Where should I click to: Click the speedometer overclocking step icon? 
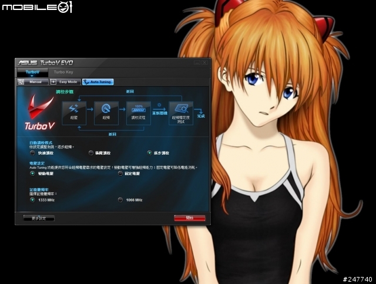pos(106,113)
